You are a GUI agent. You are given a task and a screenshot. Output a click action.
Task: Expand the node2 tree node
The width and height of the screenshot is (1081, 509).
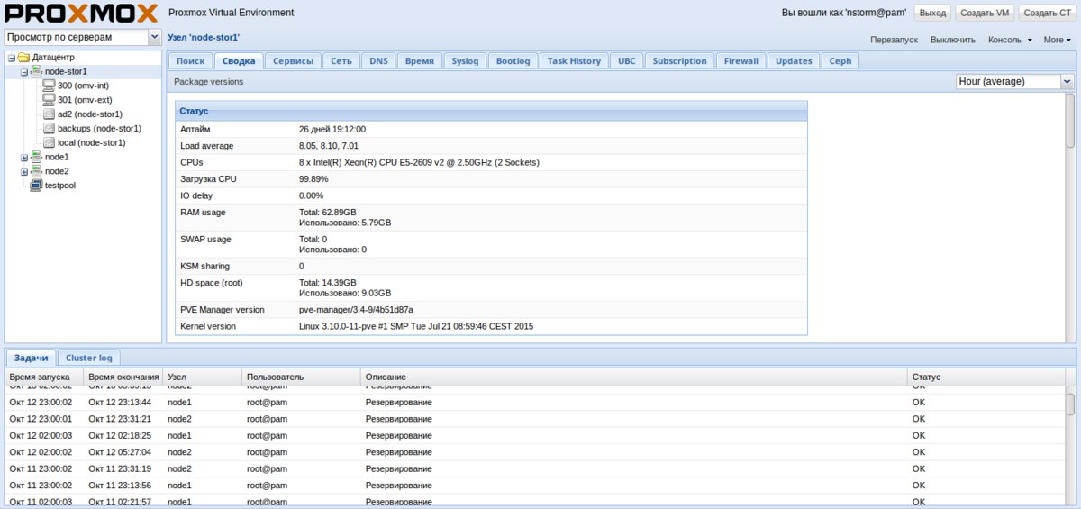[24, 172]
